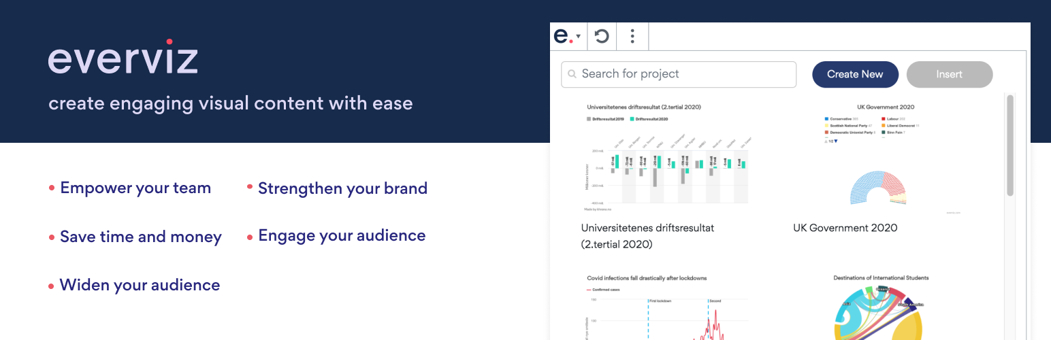Toggle Driftsresultat 2019 legend entry
Image resolution: width=1051 pixels, height=340 pixels.
point(605,119)
